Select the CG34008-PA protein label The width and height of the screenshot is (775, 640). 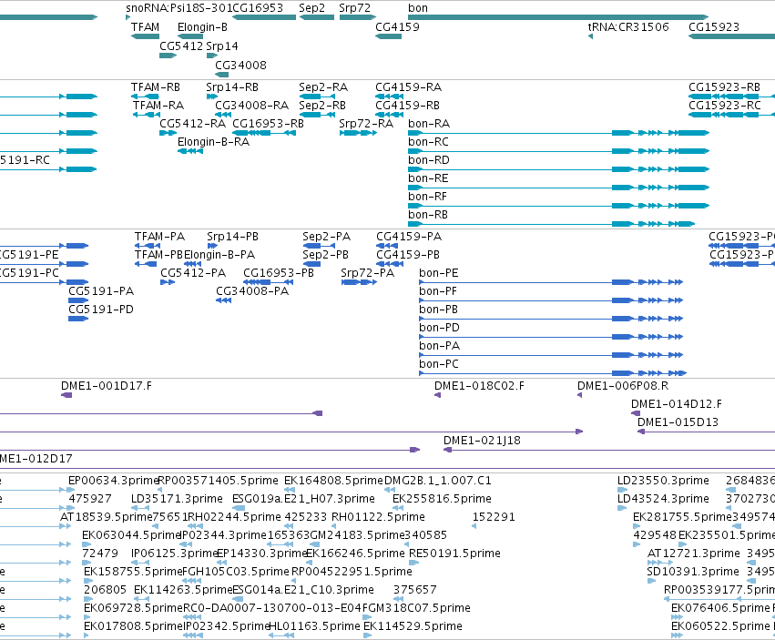(252, 291)
